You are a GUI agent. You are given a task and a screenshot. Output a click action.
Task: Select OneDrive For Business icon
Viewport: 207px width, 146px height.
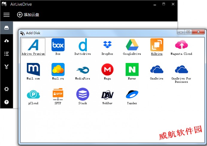(182, 69)
